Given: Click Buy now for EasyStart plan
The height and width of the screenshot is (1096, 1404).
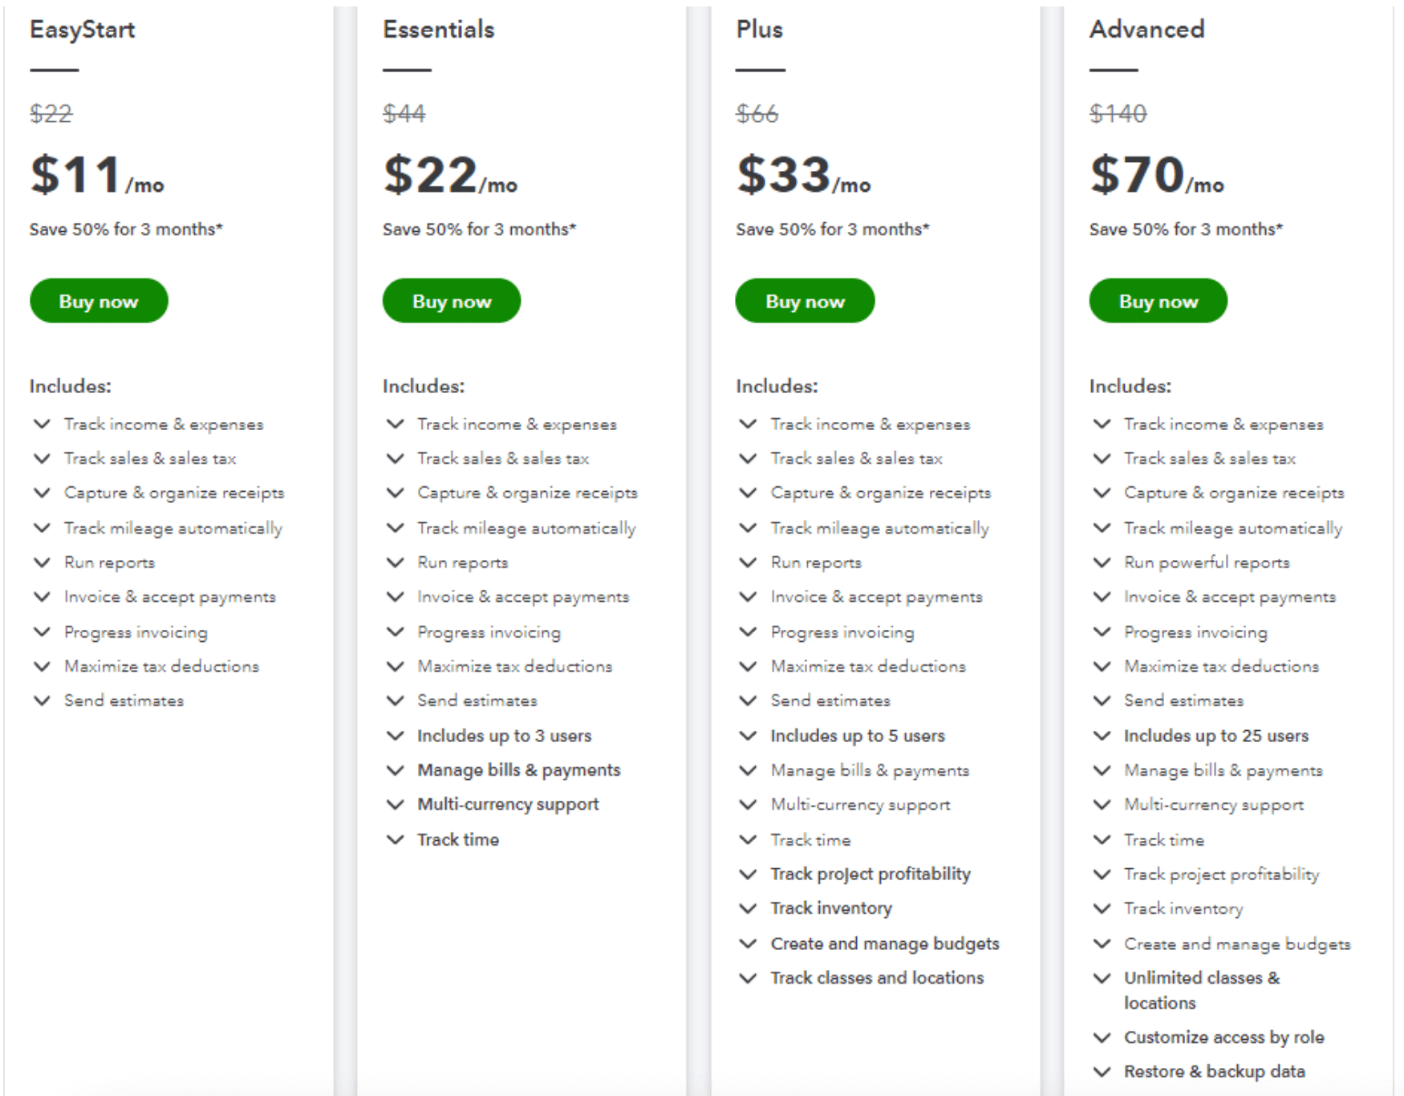Looking at the screenshot, I should [99, 301].
